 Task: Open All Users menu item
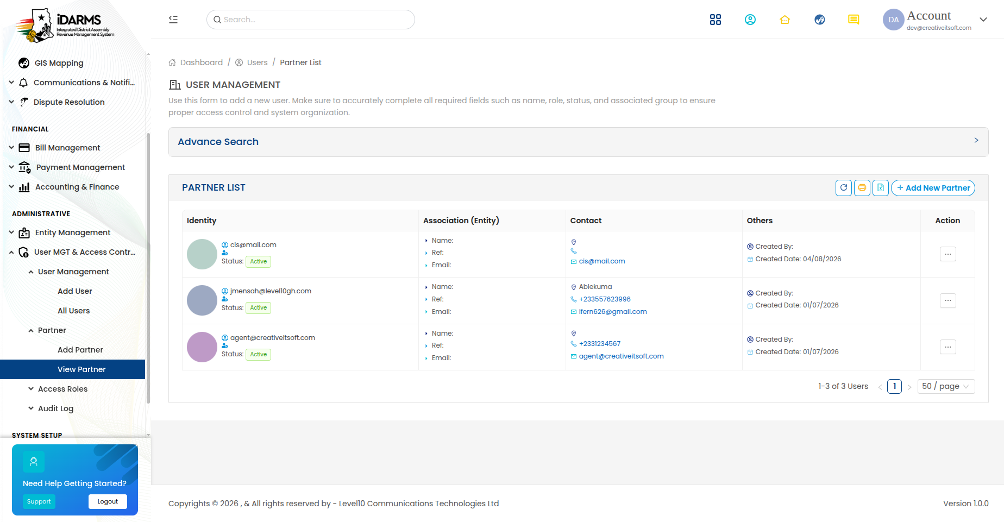point(74,311)
